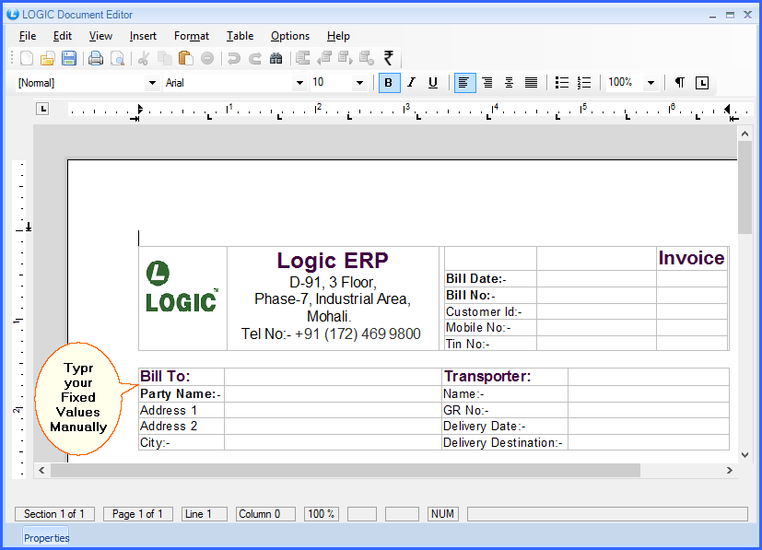Open the Insert menu
This screenshot has height=550, width=762.
click(143, 36)
